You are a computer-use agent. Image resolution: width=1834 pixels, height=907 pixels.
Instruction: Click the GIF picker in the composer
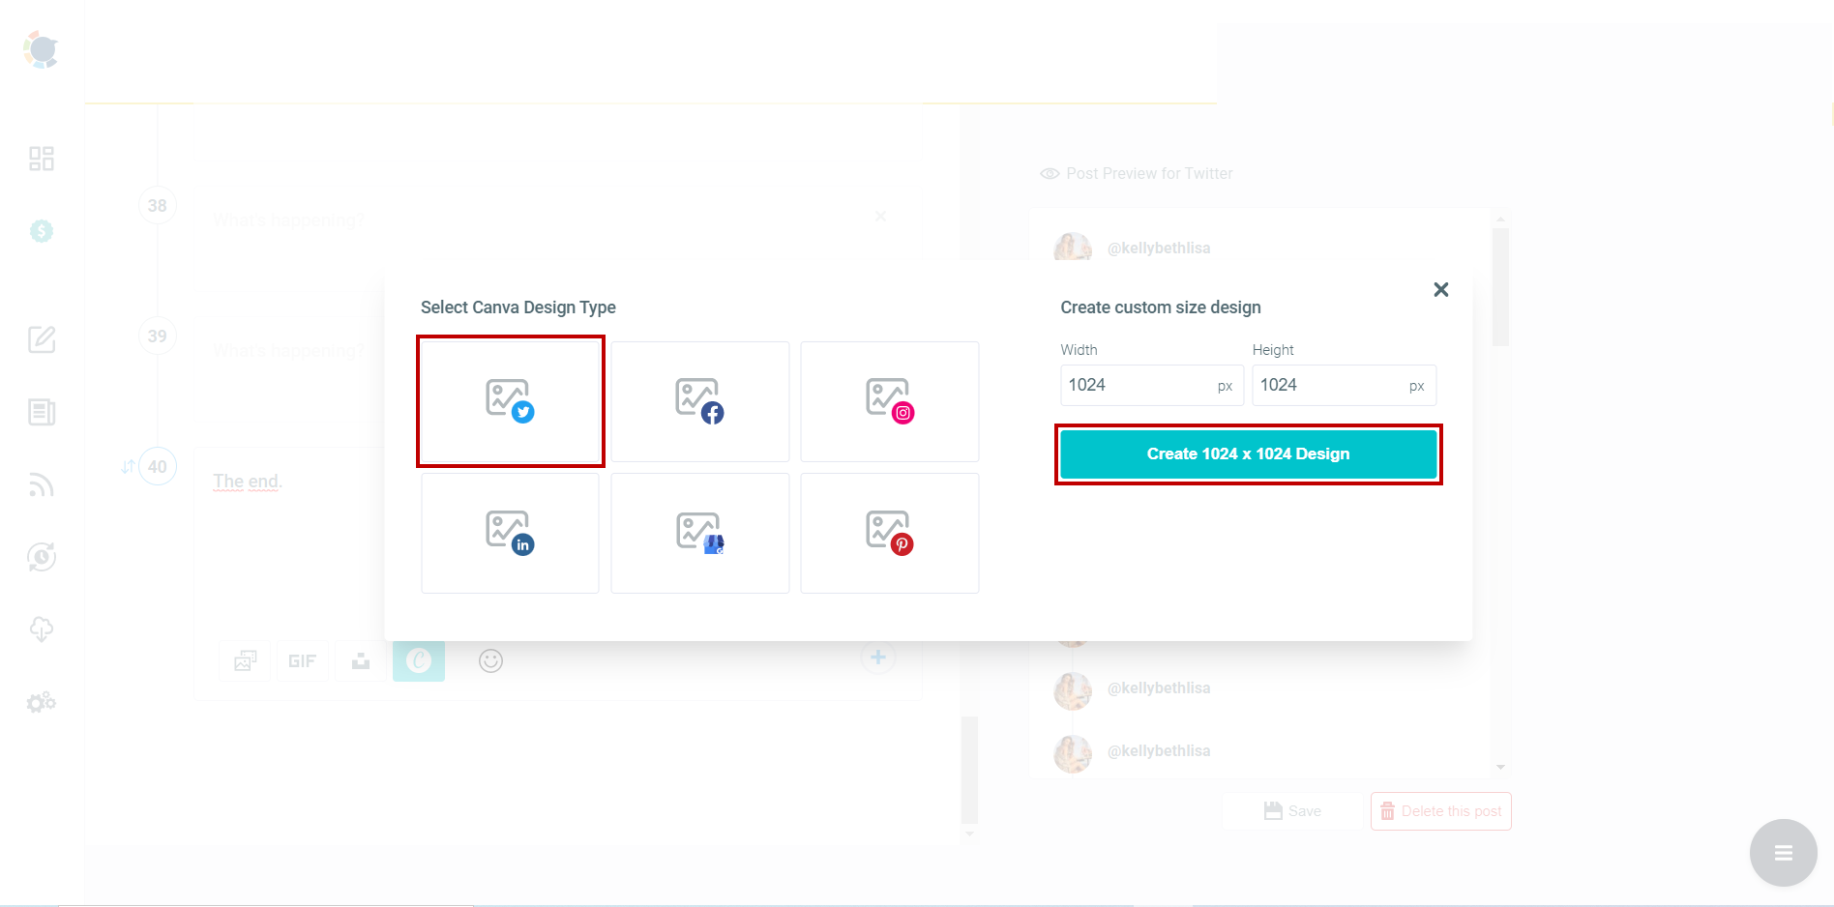tap(303, 661)
